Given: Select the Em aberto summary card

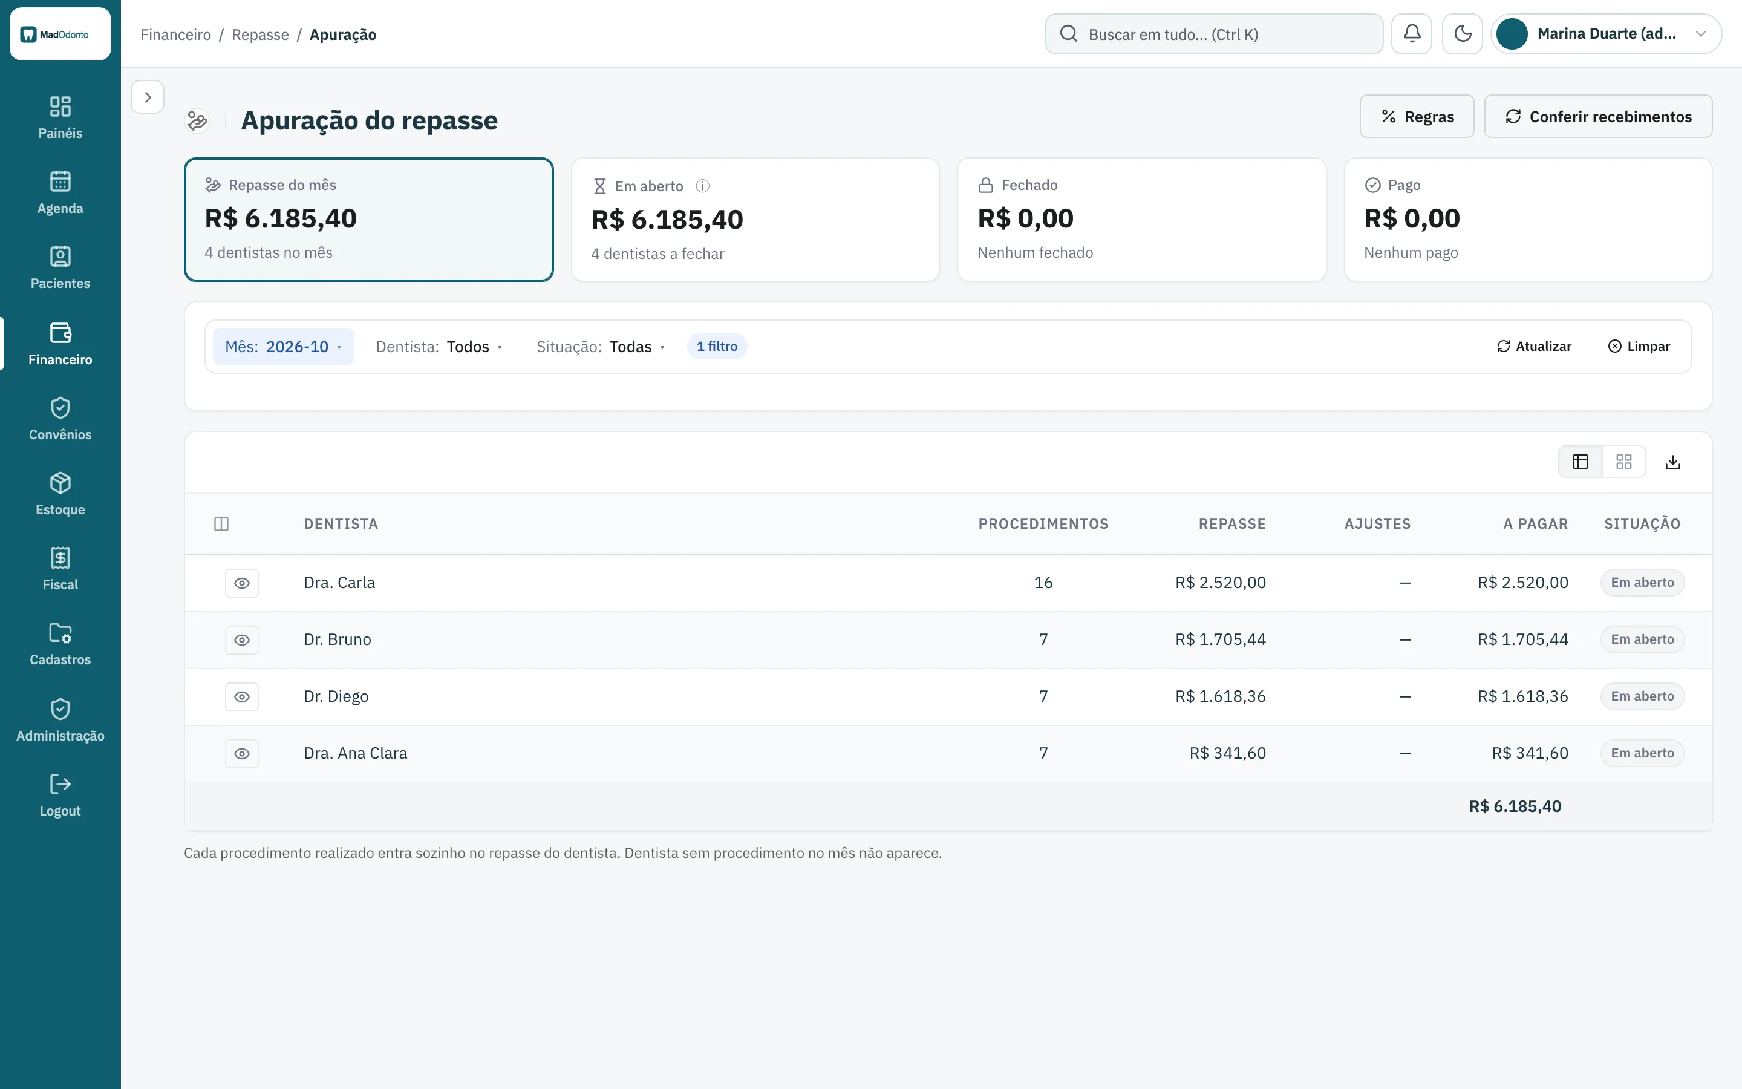Looking at the screenshot, I should 755,220.
